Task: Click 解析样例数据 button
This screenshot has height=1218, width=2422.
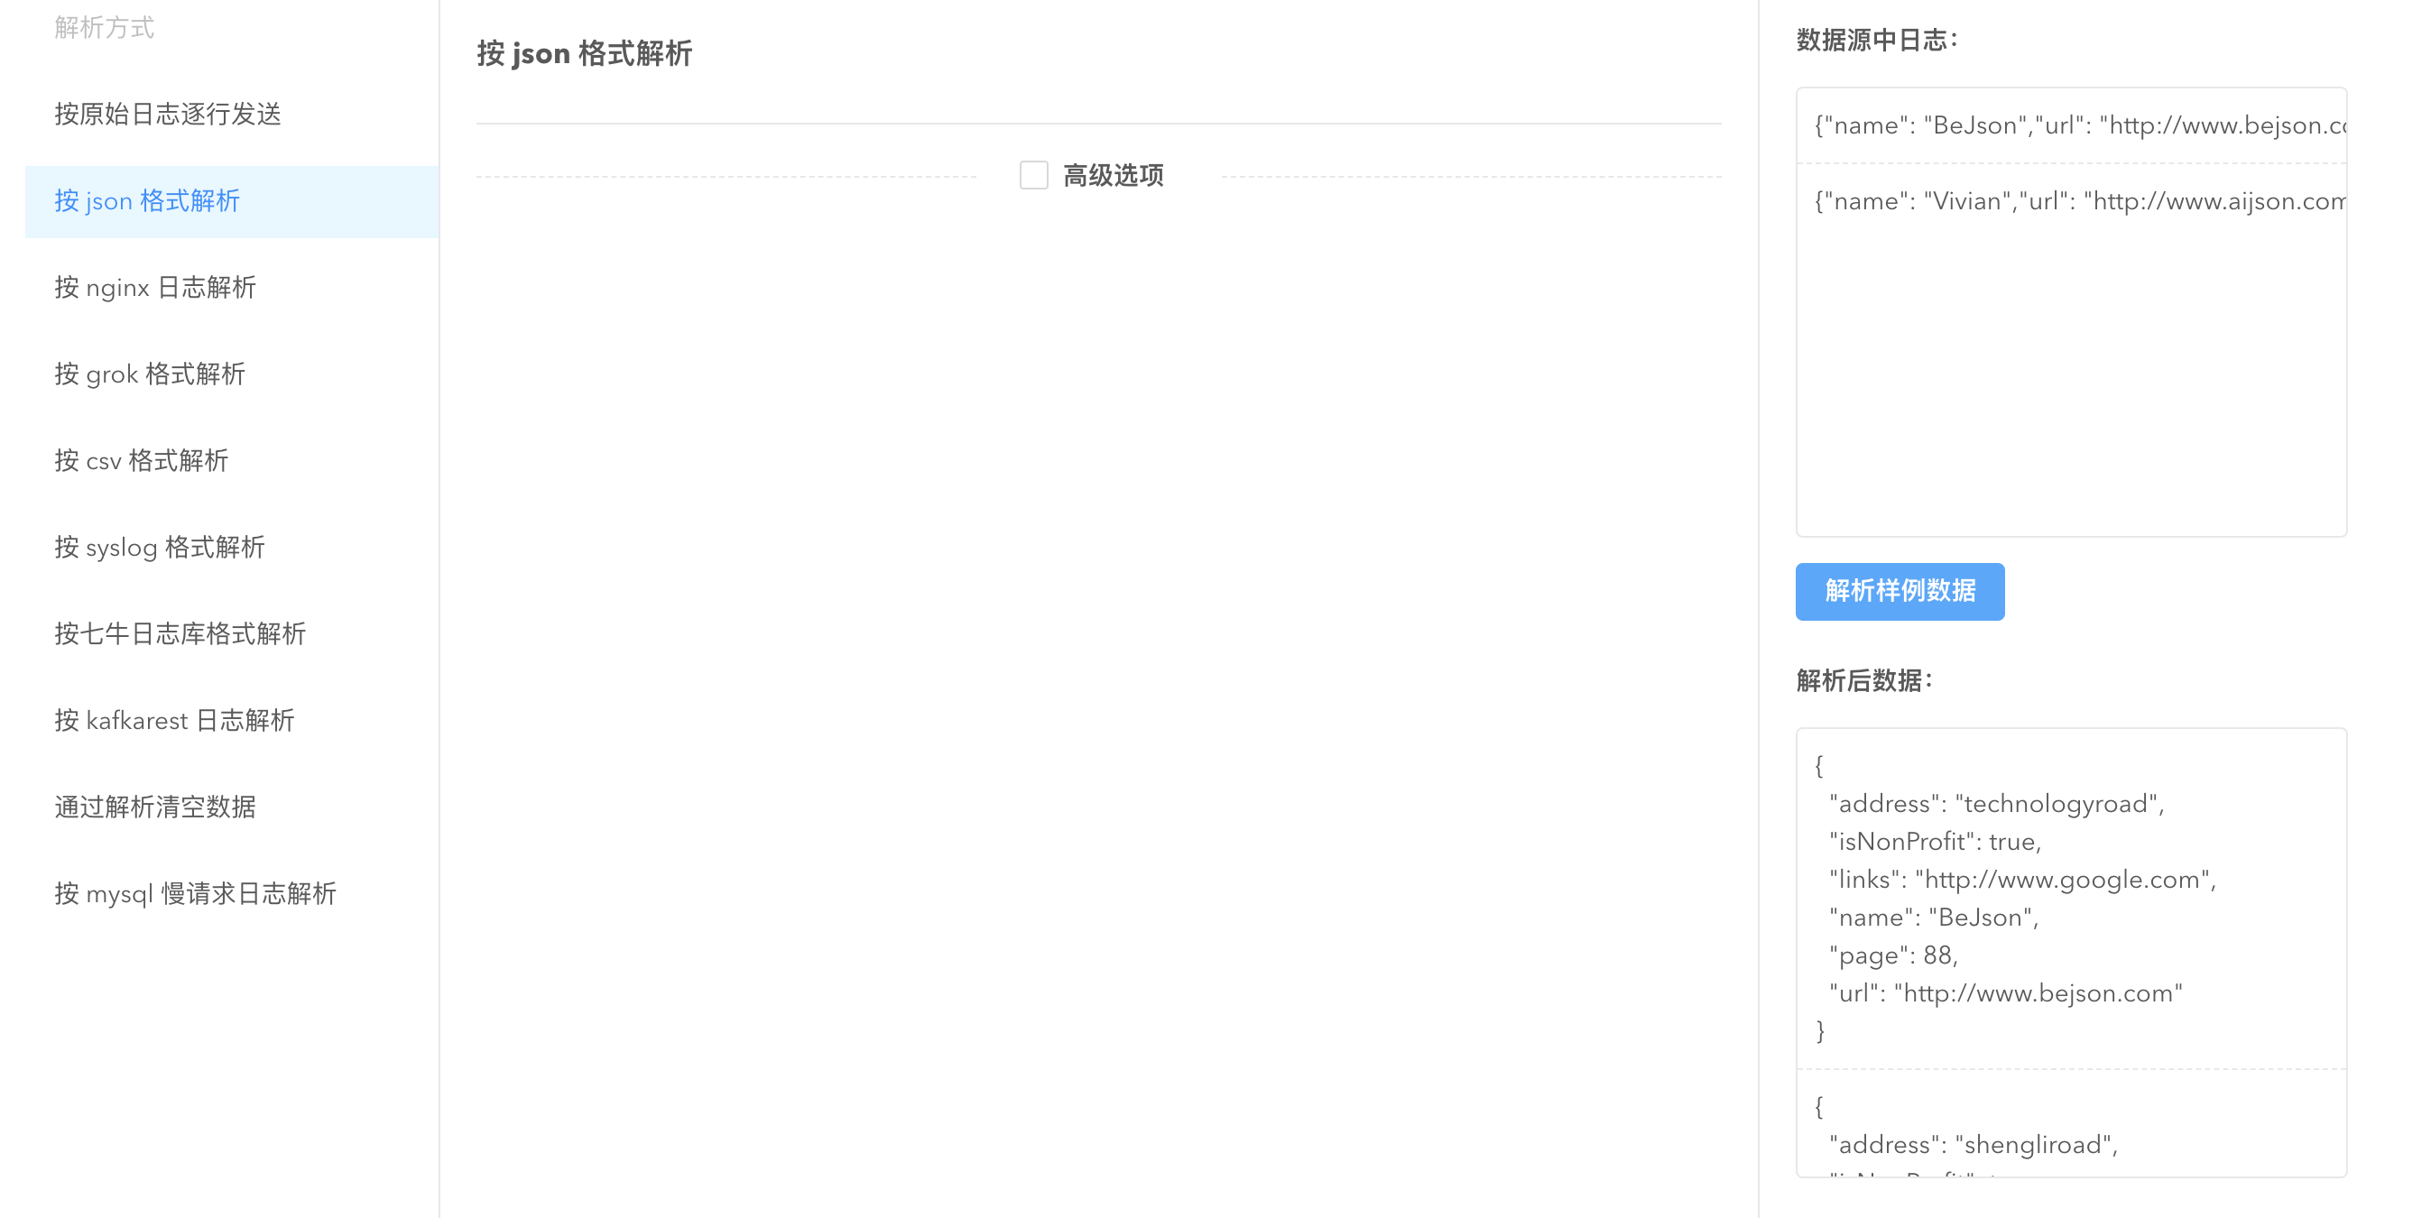Action: [x=1900, y=591]
